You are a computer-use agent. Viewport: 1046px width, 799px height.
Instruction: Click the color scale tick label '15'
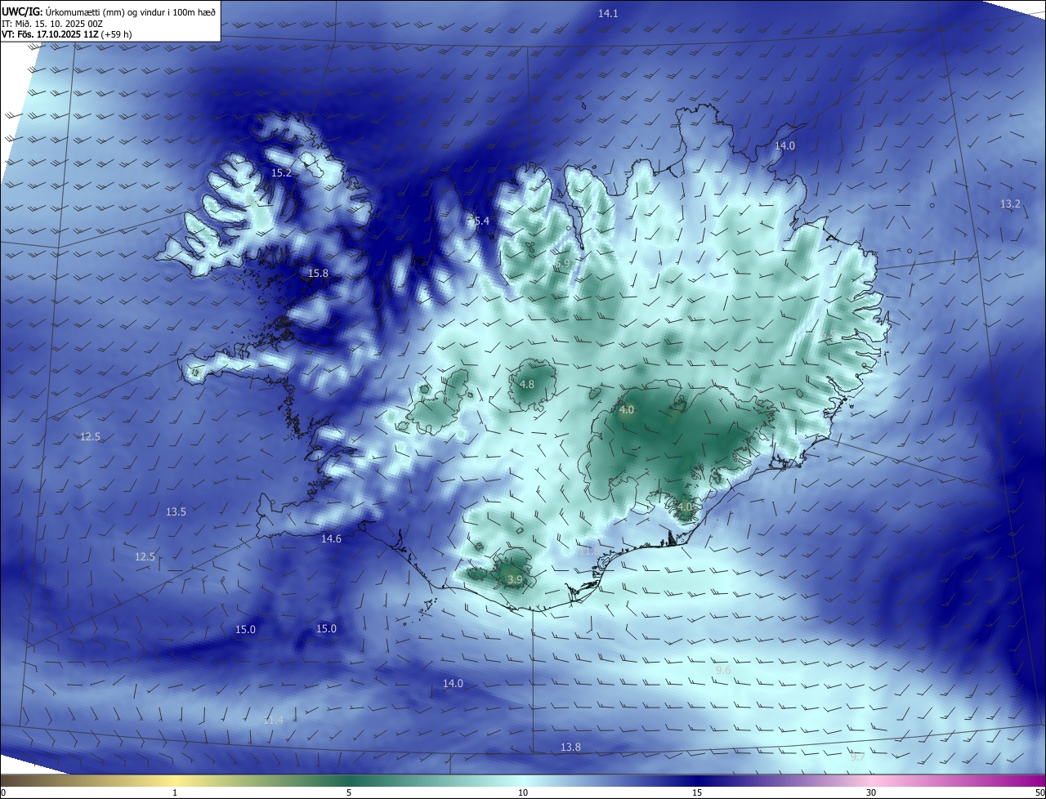pos(697,793)
